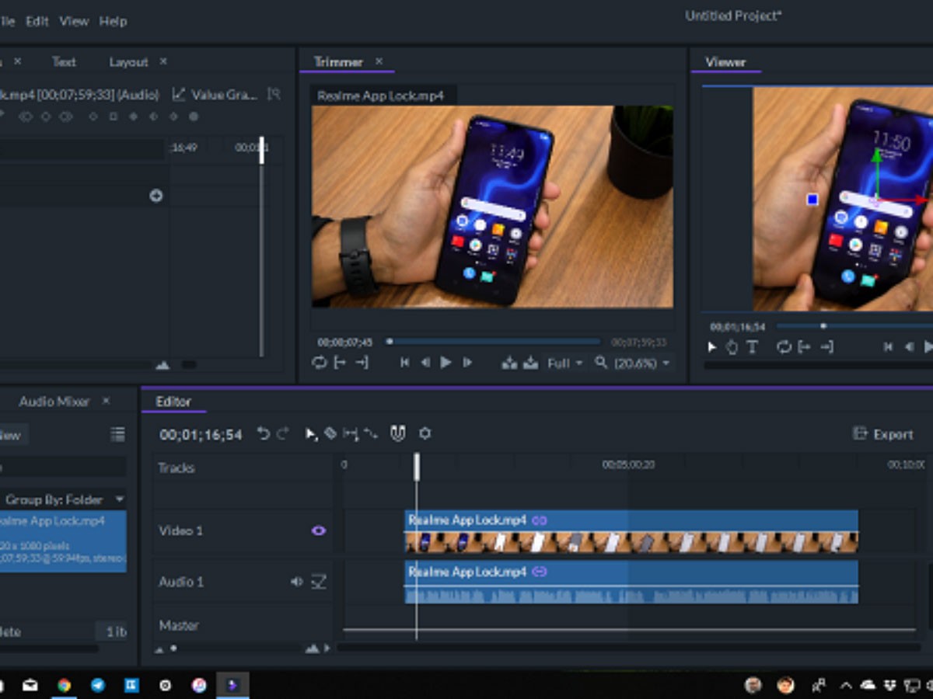Click Overlay Clip icon in Trimmer
933x699 pixels.
pos(531,362)
